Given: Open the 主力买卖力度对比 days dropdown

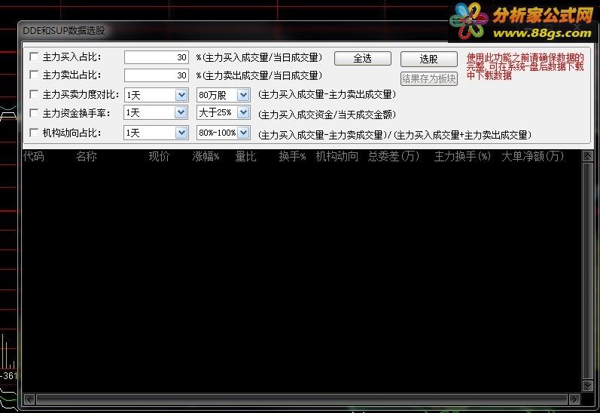Looking at the screenshot, I should [181, 95].
